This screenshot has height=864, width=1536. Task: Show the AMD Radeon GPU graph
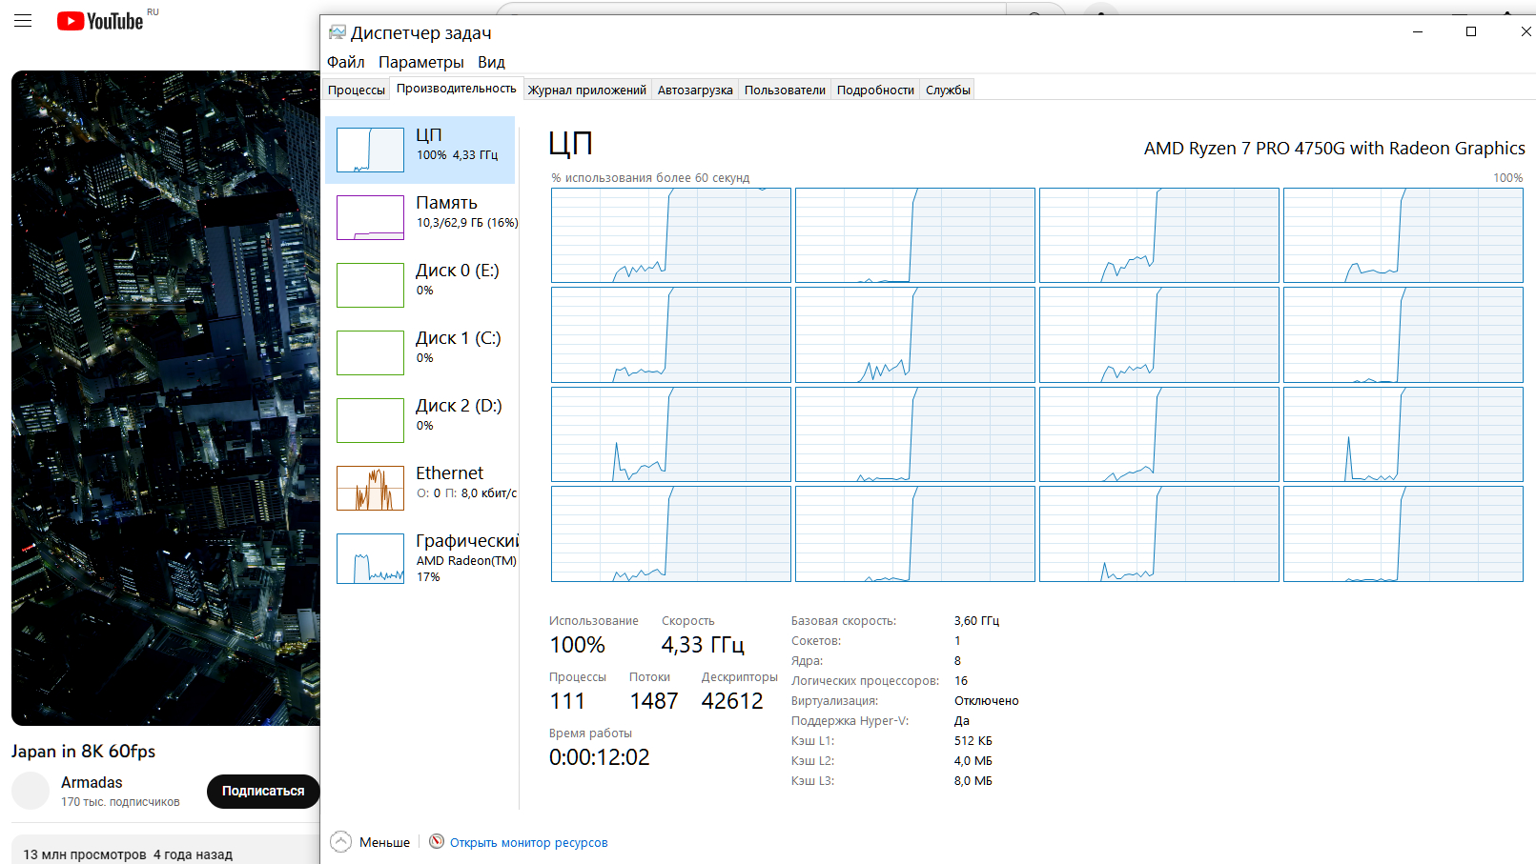tap(370, 557)
